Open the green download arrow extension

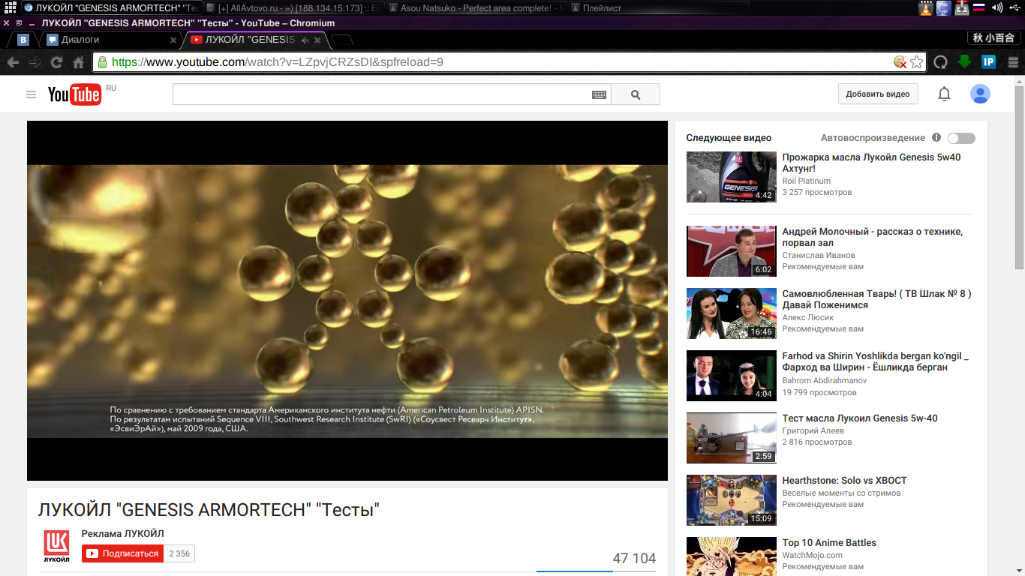point(965,61)
